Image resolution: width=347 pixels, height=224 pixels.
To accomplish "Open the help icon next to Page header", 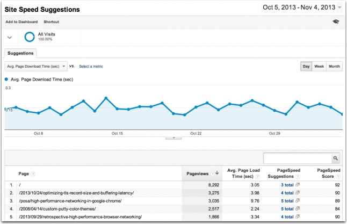I will tap(33, 174).
